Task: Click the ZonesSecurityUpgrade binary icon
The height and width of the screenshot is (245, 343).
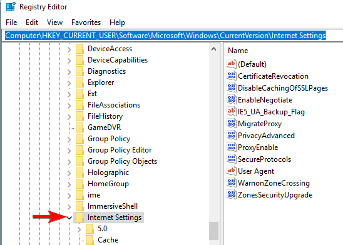Action: tap(232, 195)
